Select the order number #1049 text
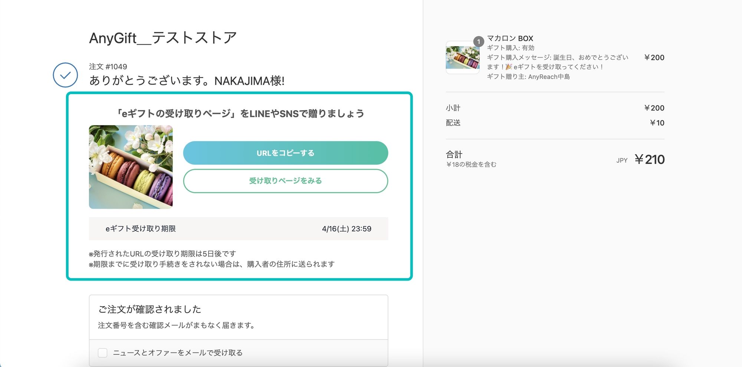The image size is (742, 367). (x=108, y=66)
